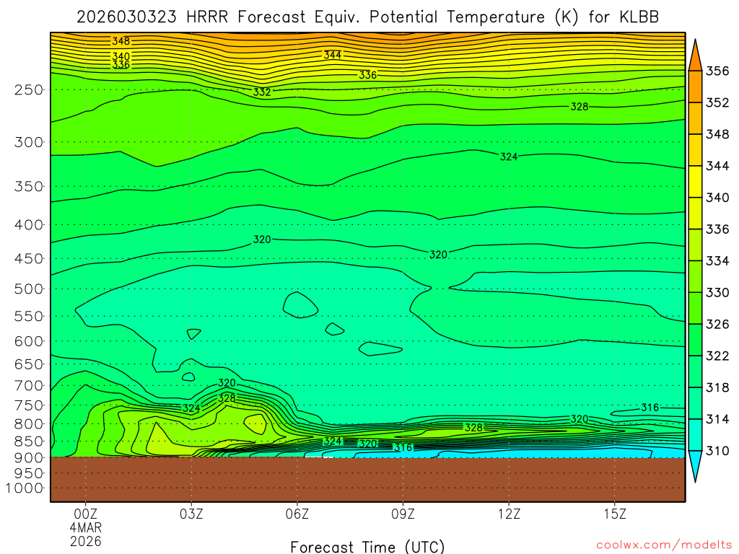The height and width of the screenshot is (554, 739).
Task: Click the '2026' year label under 4MAR
Action: click(86, 542)
